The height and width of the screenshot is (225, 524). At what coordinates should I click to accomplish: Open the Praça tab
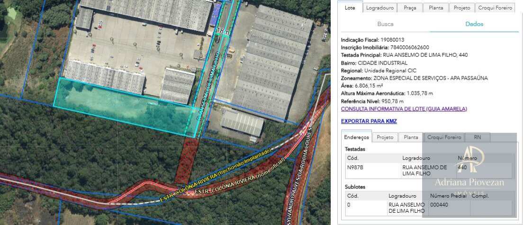410,8
